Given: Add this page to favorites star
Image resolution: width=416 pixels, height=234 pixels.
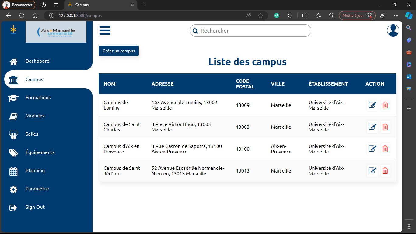Looking at the screenshot, I should (x=260, y=16).
